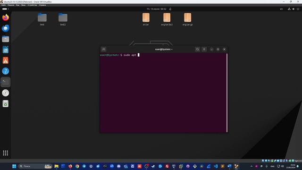This screenshot has width=302, height=170.
Task: Open the terminal hamburger menu
Action: pyautogui.click(x=204, y=49)
